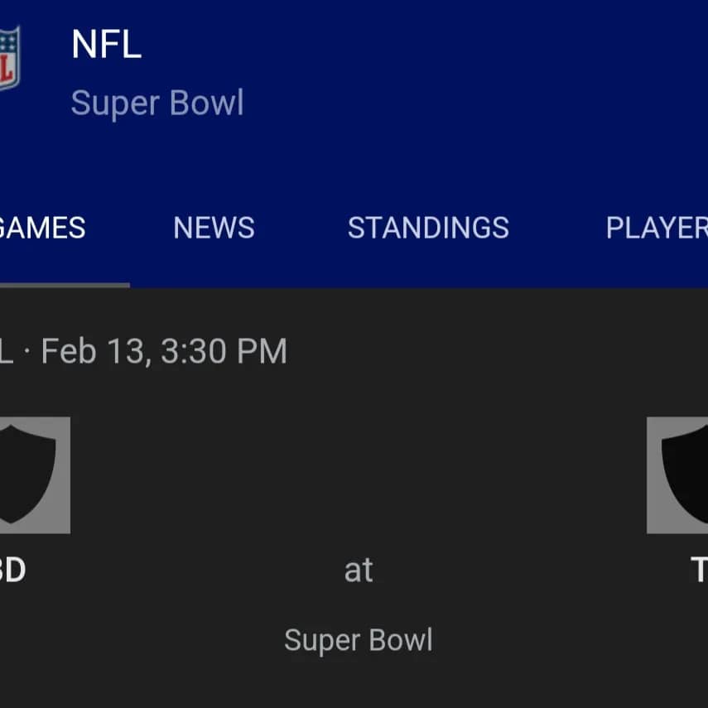Click the Super Bowl label in game card
The width and height of the screenshot is (708, 708).
point(359,640)
